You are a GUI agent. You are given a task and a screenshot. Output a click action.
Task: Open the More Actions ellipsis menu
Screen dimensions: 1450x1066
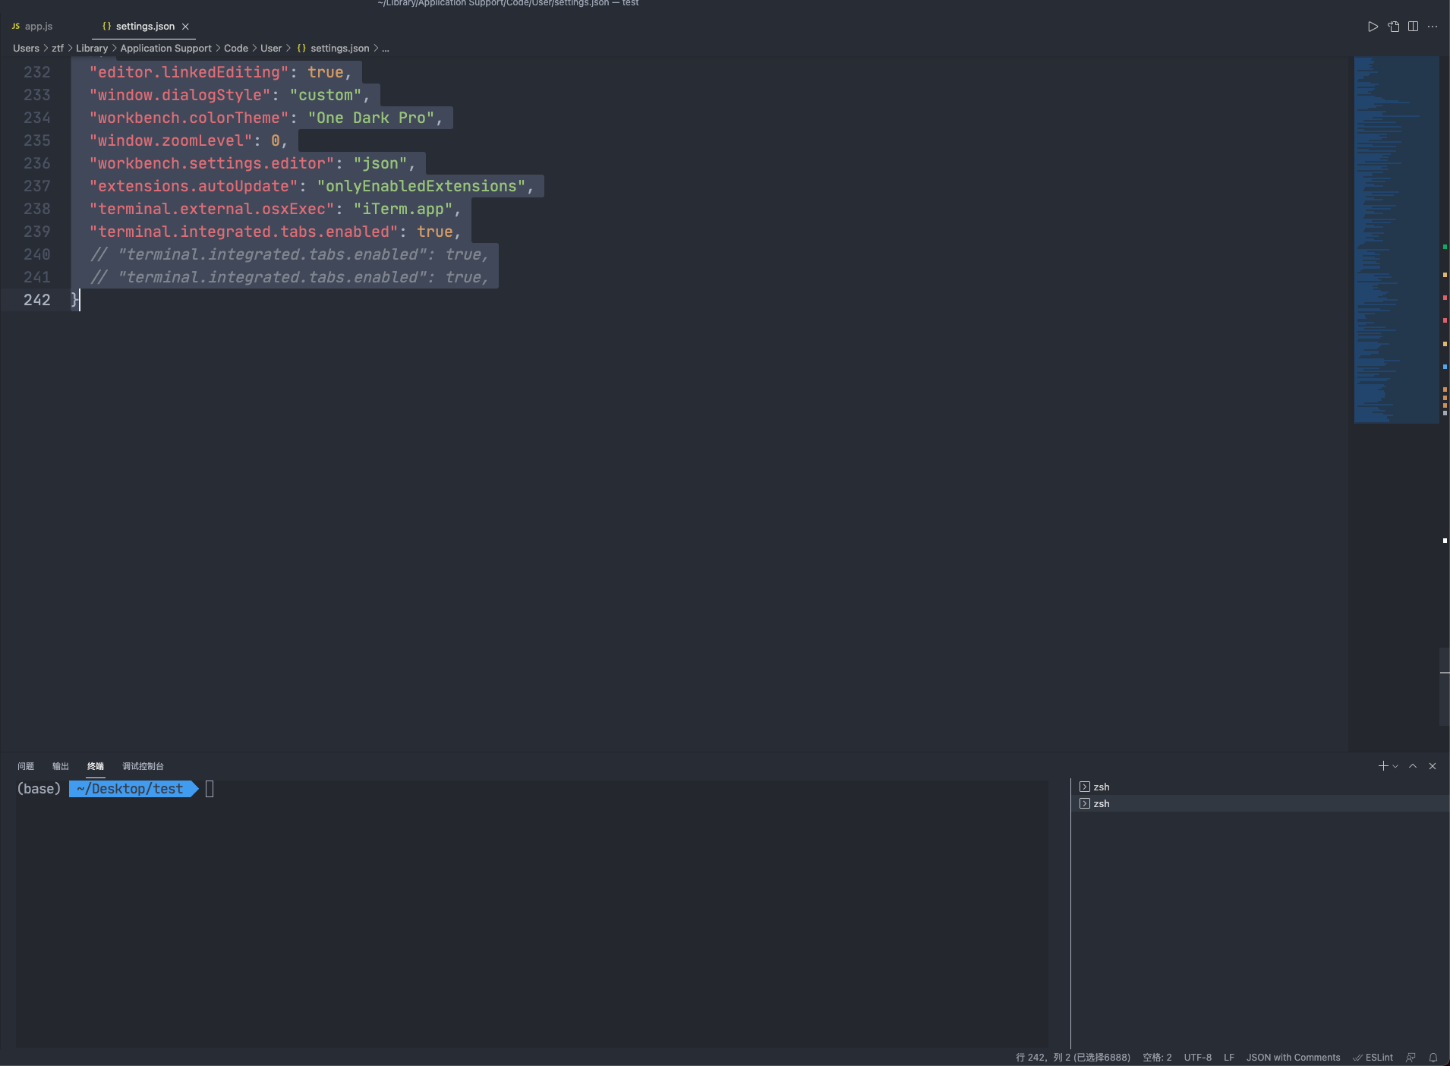(1433, 26)
